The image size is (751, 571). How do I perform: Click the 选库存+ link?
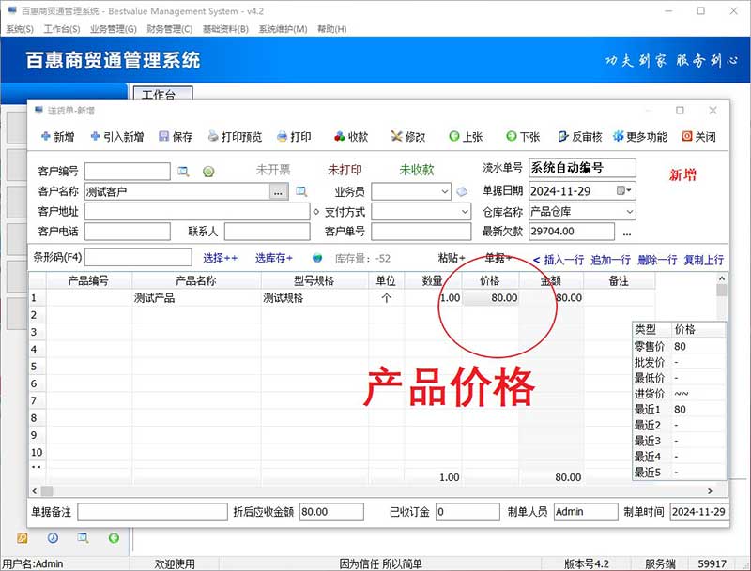click(x=273, y=258)
